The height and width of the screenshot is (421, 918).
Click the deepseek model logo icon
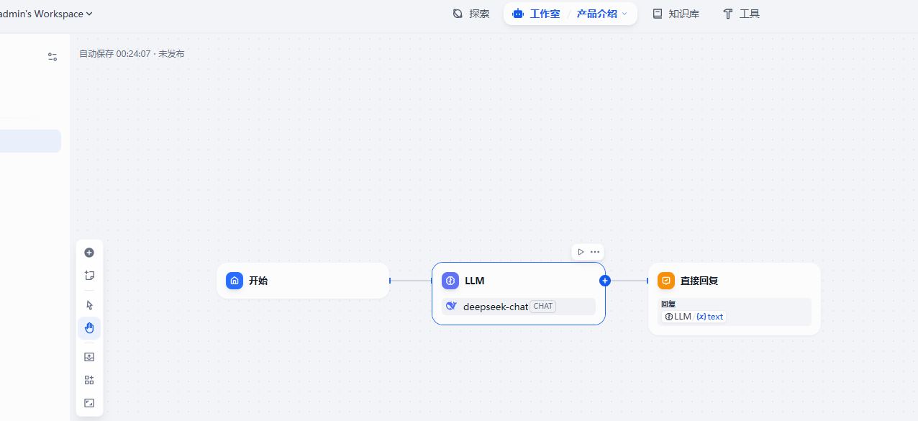(x=452, y=307)
